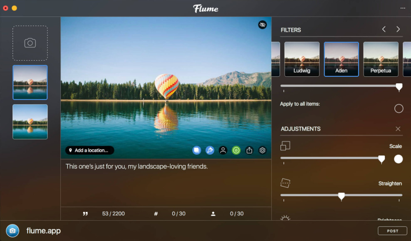Click the Brightness sun icon
Viewport: 411px width, 241px height.
coord(285,218)
